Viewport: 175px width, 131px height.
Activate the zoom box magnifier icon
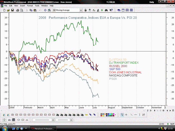49,10
